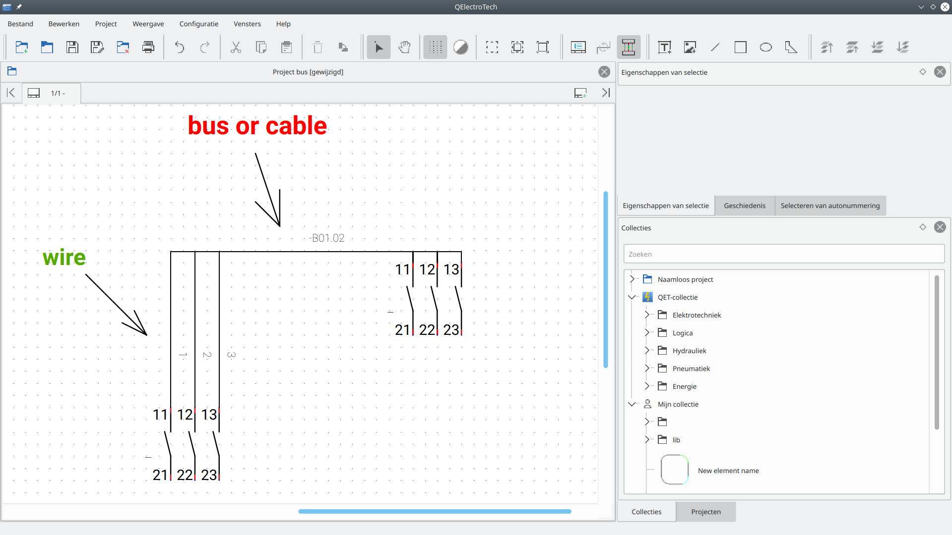Image resolution: width=952 pixels, height=535 pixels.
Task: Switch to the hand view mode
Action: point(404,48)
